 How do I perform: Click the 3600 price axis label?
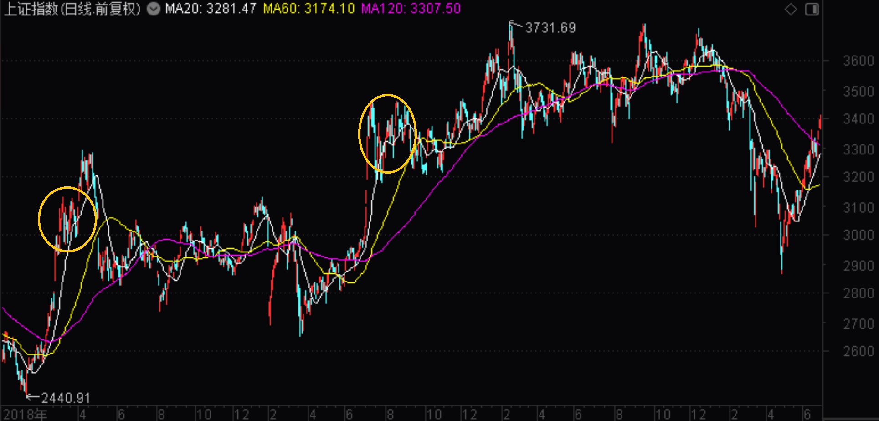pos(858,61)
